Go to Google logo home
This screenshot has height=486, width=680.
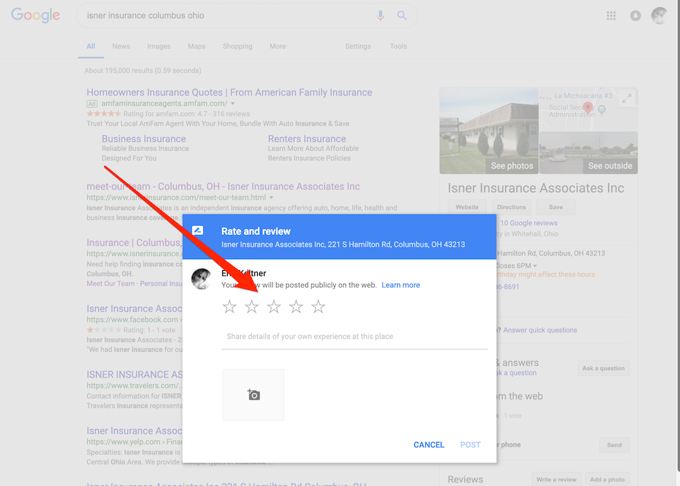pyautogui.click(x=35, y=15)
